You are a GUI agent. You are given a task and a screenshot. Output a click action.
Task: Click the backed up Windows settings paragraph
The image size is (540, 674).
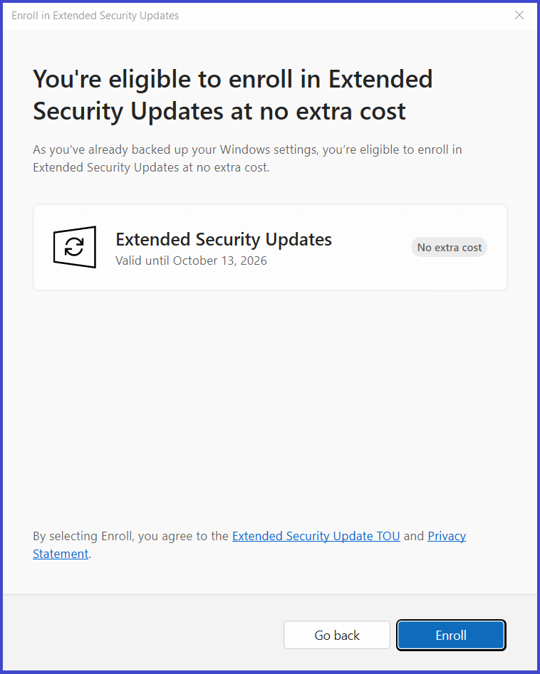(x=247, y=158)
